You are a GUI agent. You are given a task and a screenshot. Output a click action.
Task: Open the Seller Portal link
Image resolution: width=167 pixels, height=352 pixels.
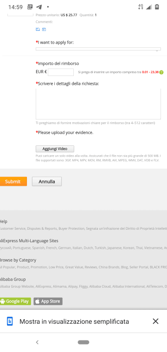click(139, 267)
